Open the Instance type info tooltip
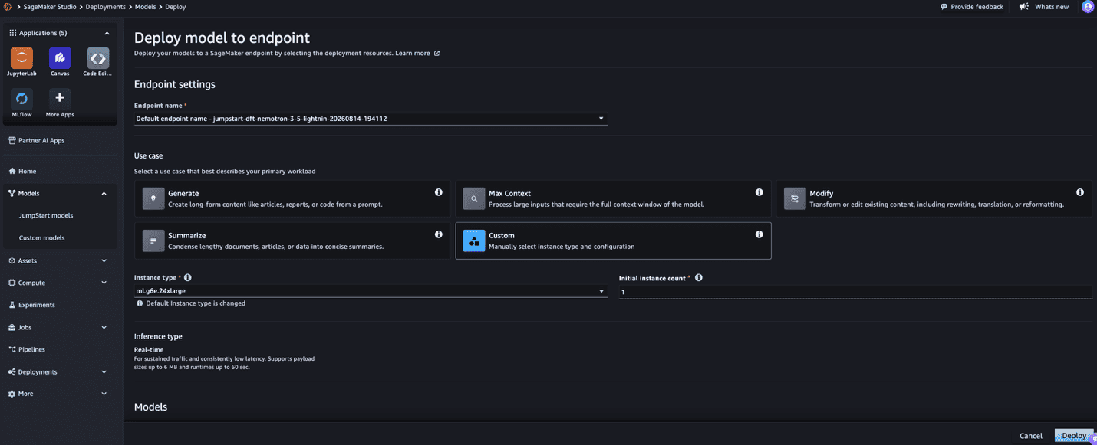Viewport: 1097px width, 445px height. (x=188, y=278)
